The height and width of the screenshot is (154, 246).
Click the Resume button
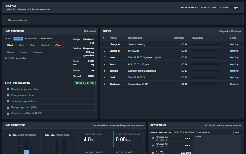(x=37, y=52)
